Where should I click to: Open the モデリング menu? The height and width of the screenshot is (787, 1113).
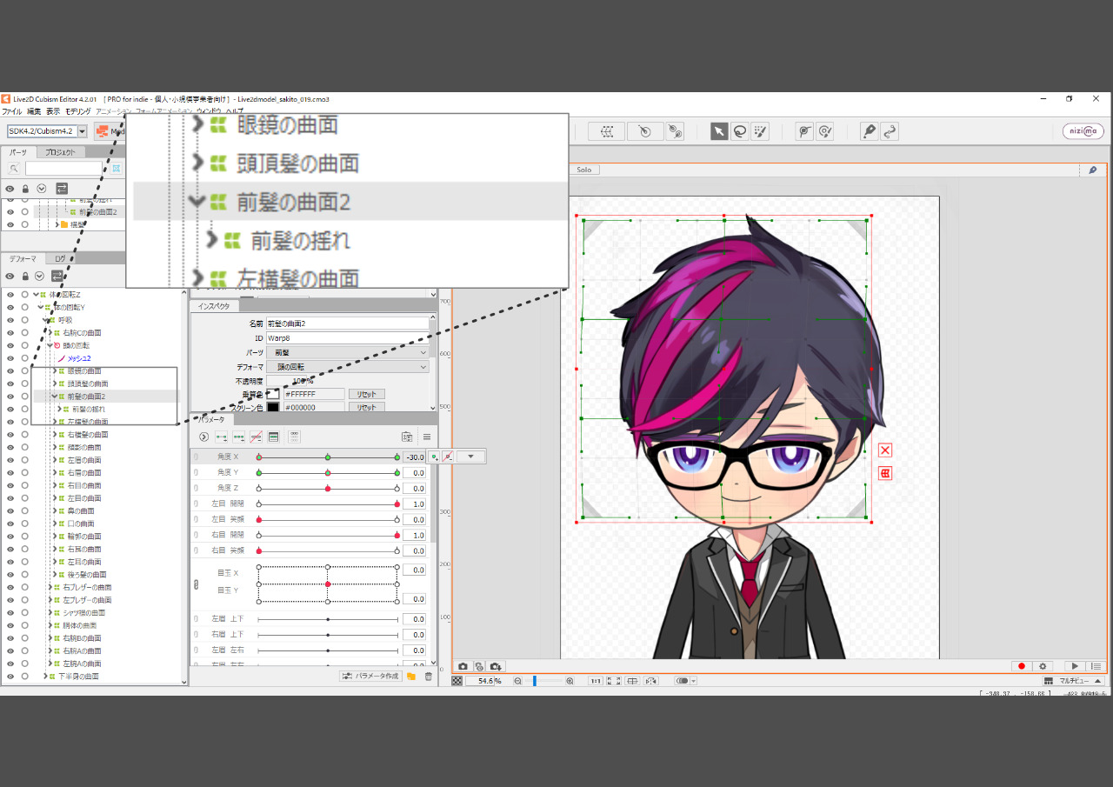[77, 111]
